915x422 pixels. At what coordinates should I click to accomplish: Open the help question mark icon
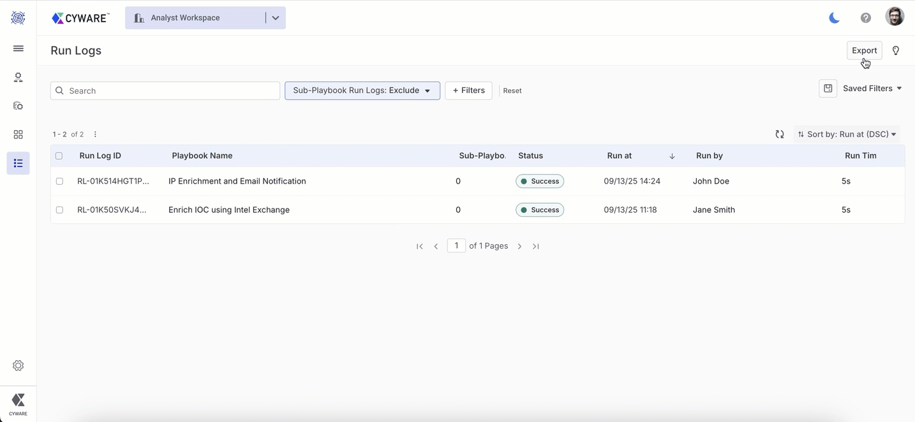(865, 18)
